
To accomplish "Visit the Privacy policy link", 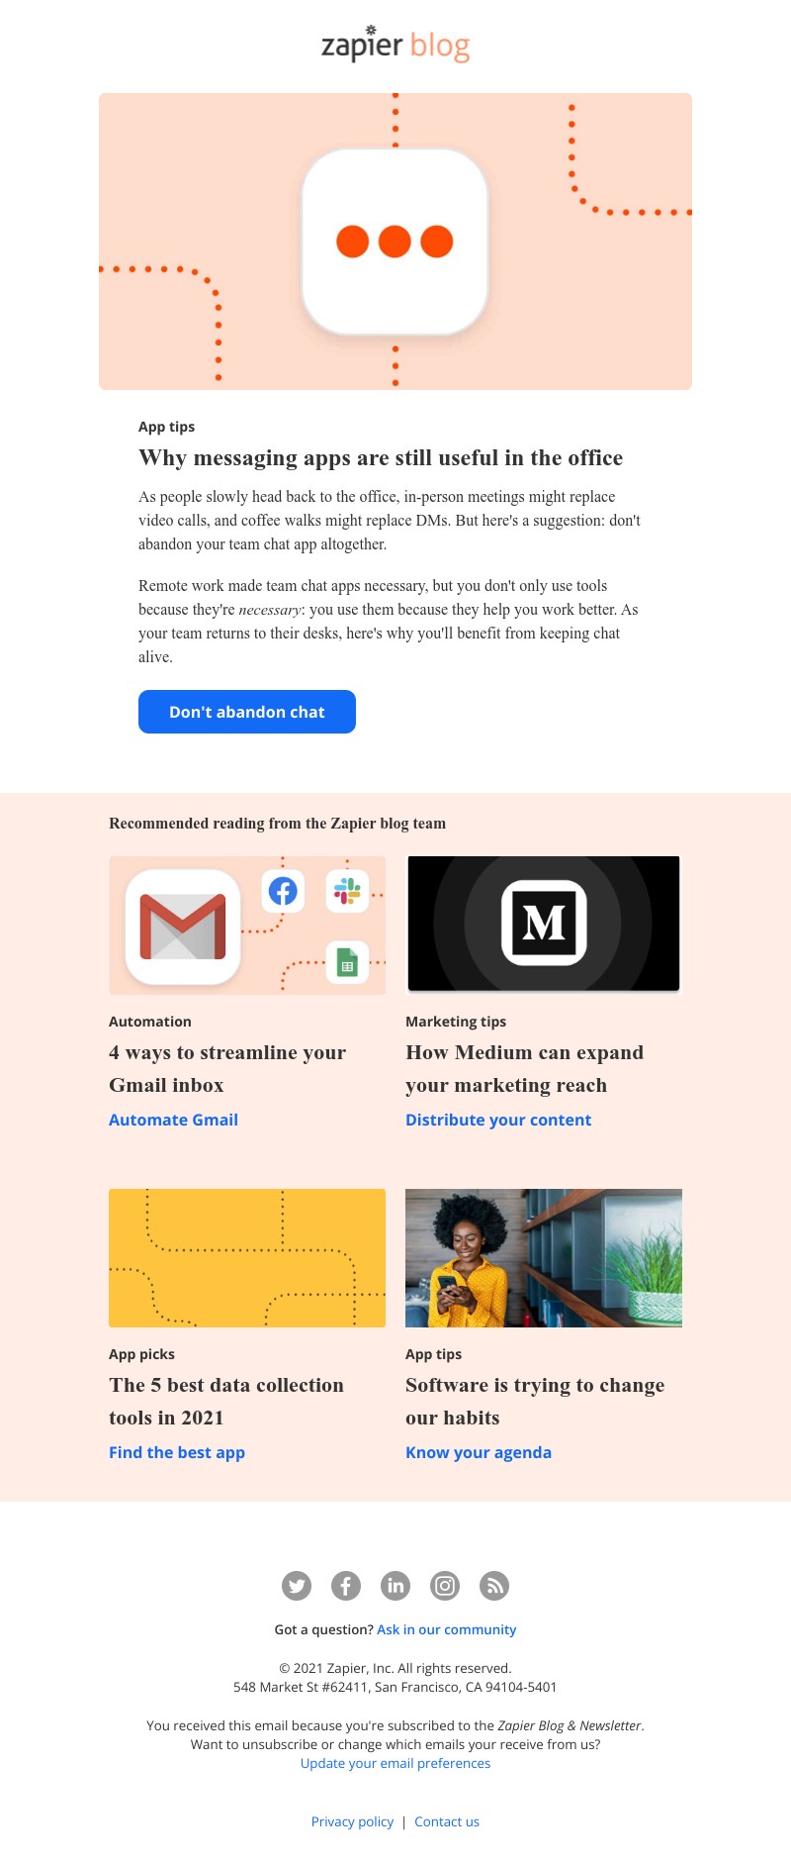I will point(352,1821).
